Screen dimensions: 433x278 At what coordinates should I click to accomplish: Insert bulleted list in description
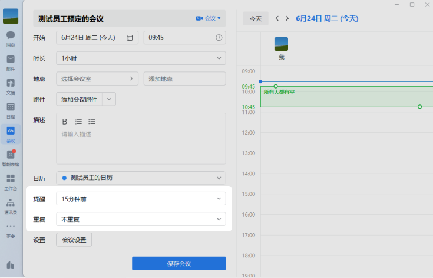click(92, 122)
